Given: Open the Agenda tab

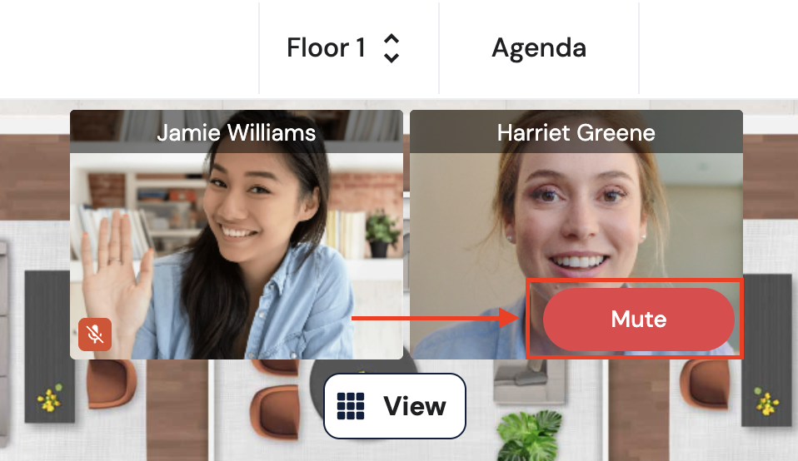Looking at the screenshot, I should point(539,48).
